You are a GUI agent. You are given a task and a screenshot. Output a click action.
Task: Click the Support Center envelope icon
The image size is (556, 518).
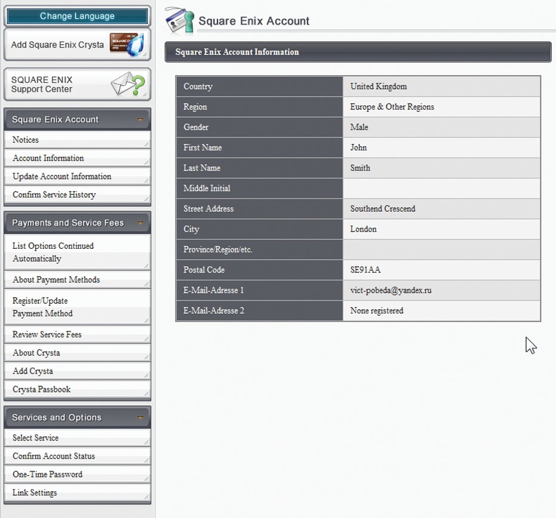pyautogui.click(x=128, y=84)
